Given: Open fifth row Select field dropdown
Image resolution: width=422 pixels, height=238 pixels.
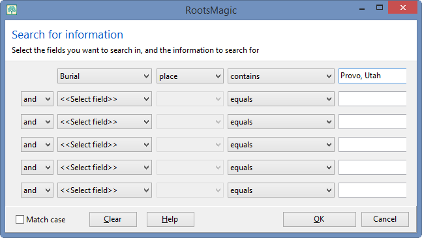Looking at the screenshot, I should tap(104, 168).
